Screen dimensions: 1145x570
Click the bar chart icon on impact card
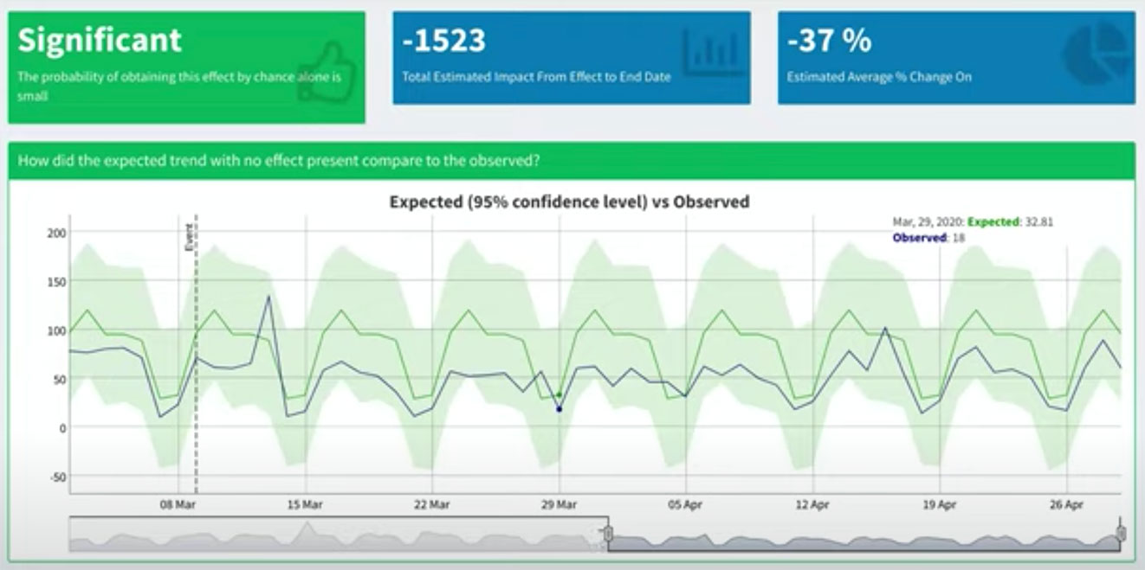(x=712, y=53)
